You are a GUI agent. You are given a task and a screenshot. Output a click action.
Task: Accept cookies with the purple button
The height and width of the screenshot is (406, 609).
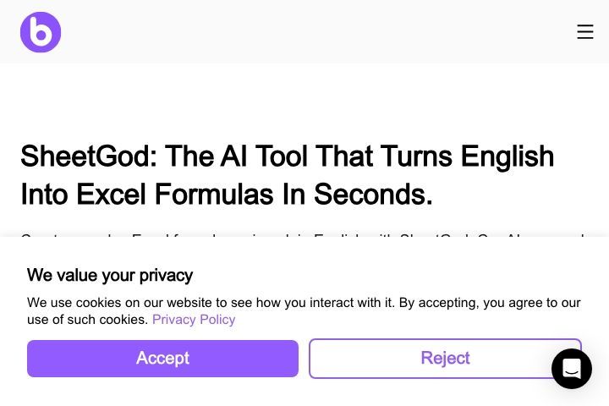pos(162,359)
